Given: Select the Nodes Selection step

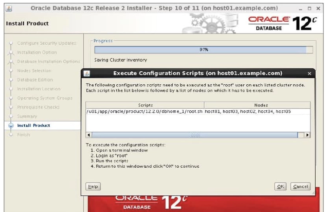Looking at the screenshot, I should [x=34, y=70].
